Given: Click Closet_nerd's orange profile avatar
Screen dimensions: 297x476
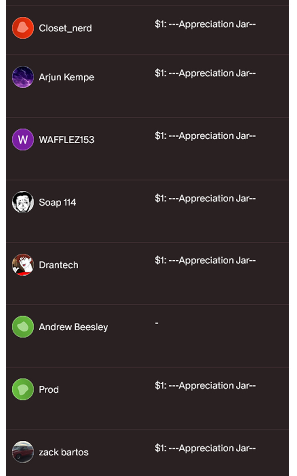Looking at the screenshot, I should [x=23, y=28].
